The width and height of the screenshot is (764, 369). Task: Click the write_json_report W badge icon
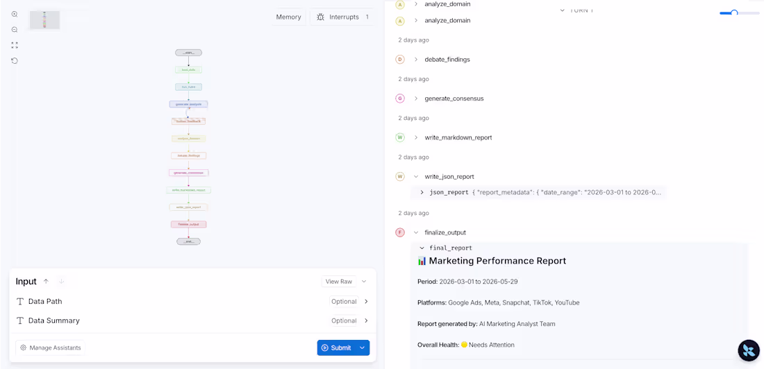pyautogui.click(x=400, y=177)
